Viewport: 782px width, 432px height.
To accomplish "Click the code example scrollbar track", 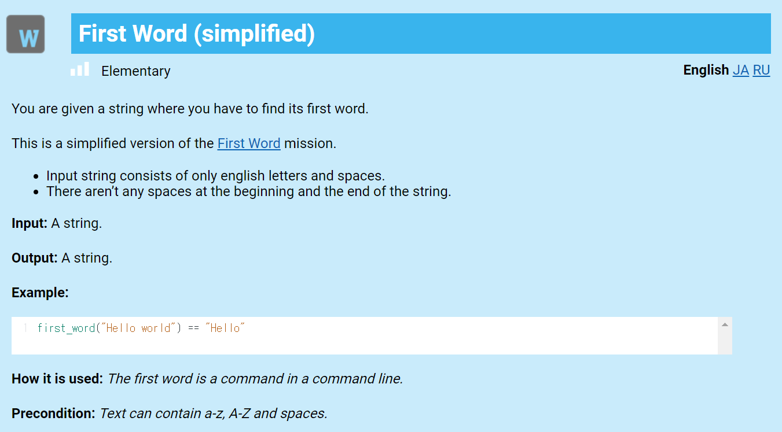I will click(x=725, y=342).
